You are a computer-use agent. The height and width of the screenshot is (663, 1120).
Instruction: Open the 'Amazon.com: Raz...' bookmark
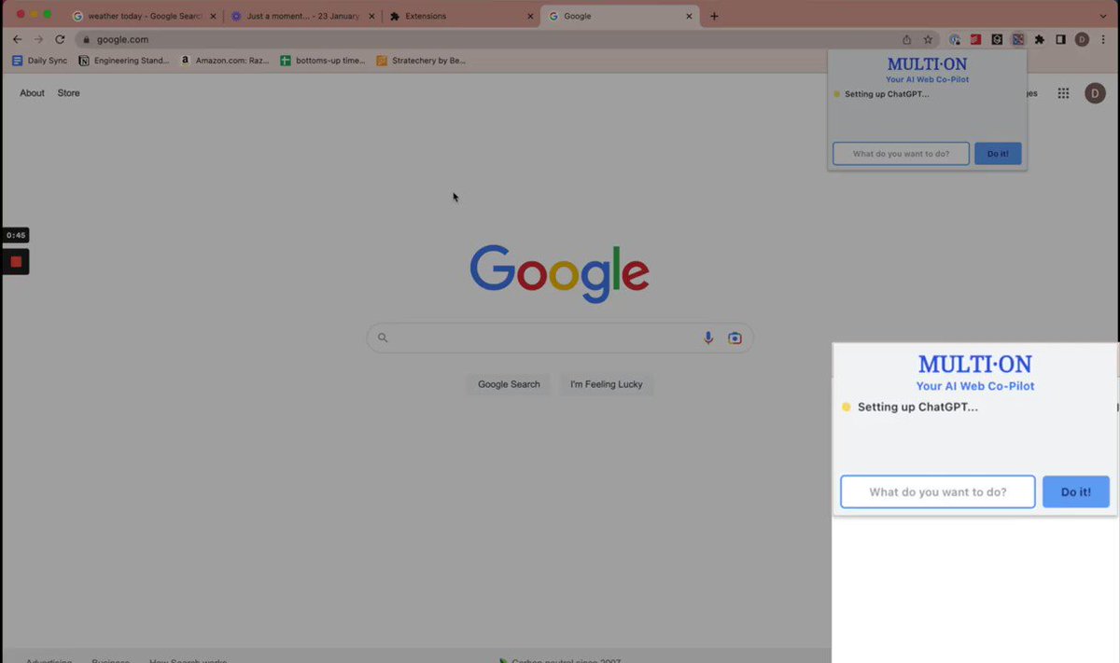pos(224,61)
